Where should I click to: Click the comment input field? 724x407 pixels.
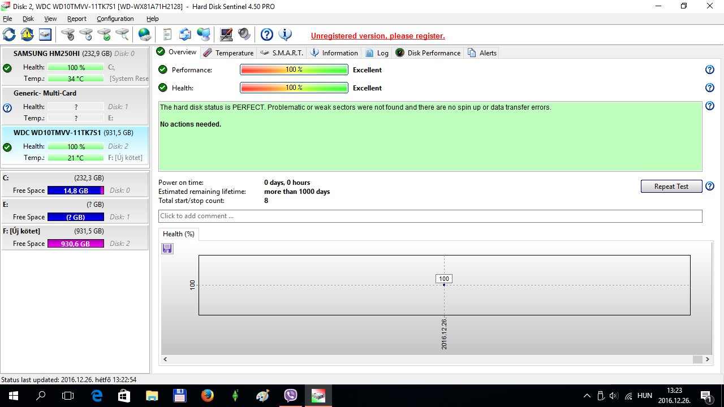(x=430, y=216)
